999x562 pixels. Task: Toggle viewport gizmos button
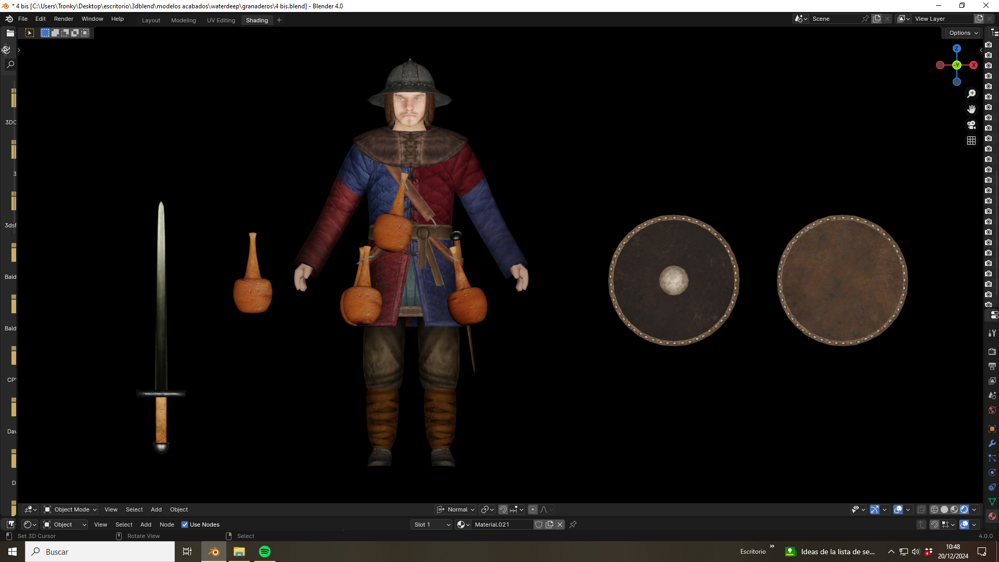875,510
